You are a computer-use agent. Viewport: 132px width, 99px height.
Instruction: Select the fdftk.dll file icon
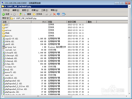(4, 41)
